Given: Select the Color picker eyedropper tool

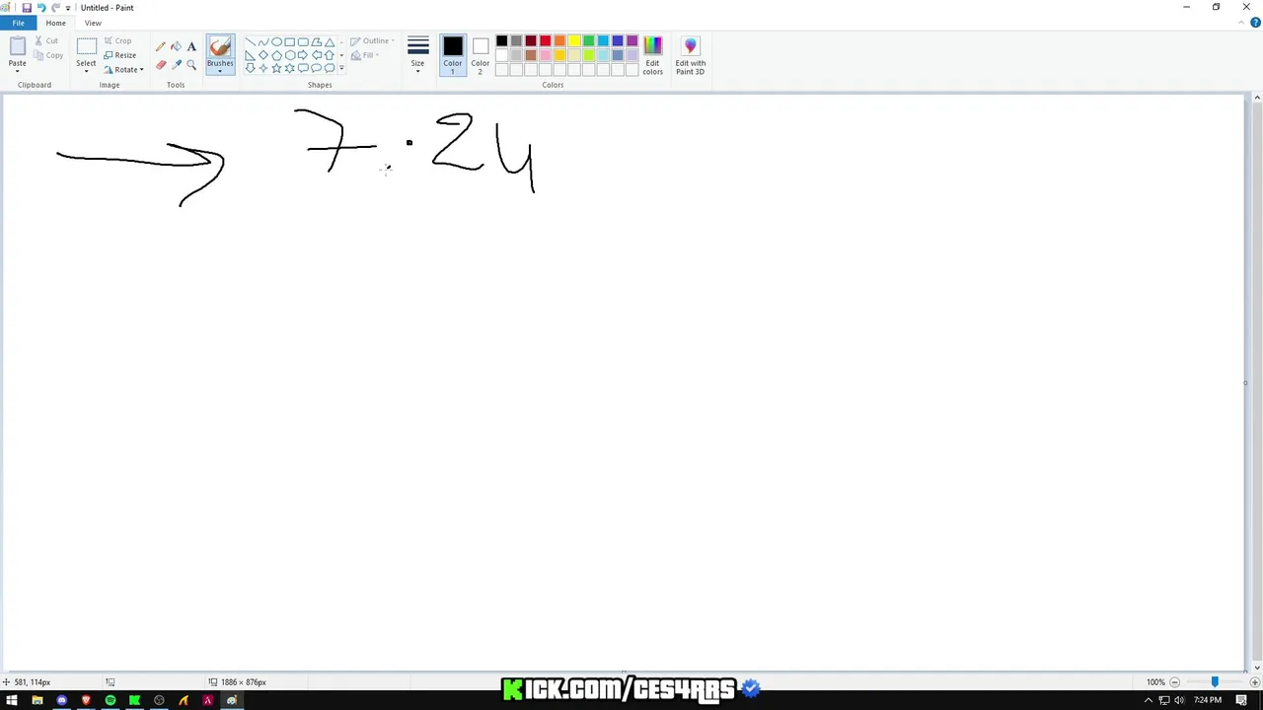Looking at the screenshot, I should click(176, 64).
